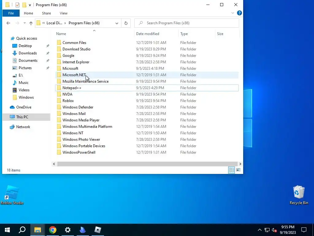Image resolution: width=314 pixels, height=236 pixels.
Task: Select Quick access in navigation pane
Action: pyautogui.click(x=26, y=38)
